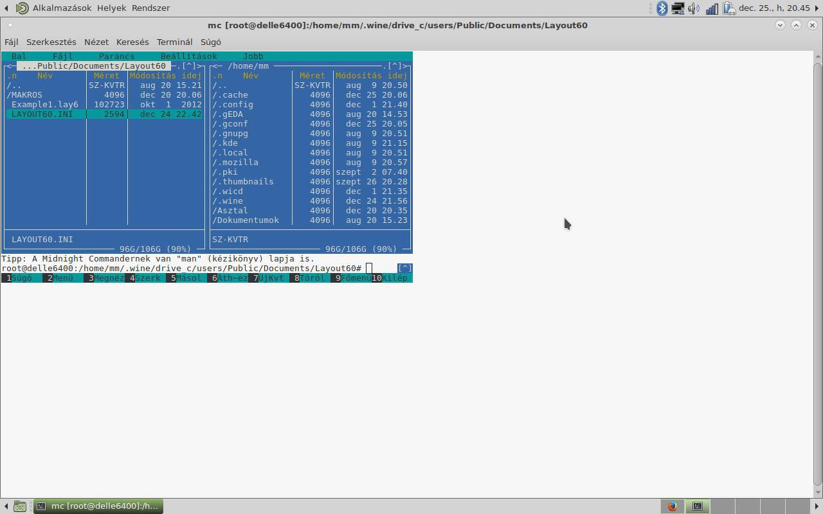Open the Terminál menu
The height and width of the screenshot is (514, 823).
[175, 42]
